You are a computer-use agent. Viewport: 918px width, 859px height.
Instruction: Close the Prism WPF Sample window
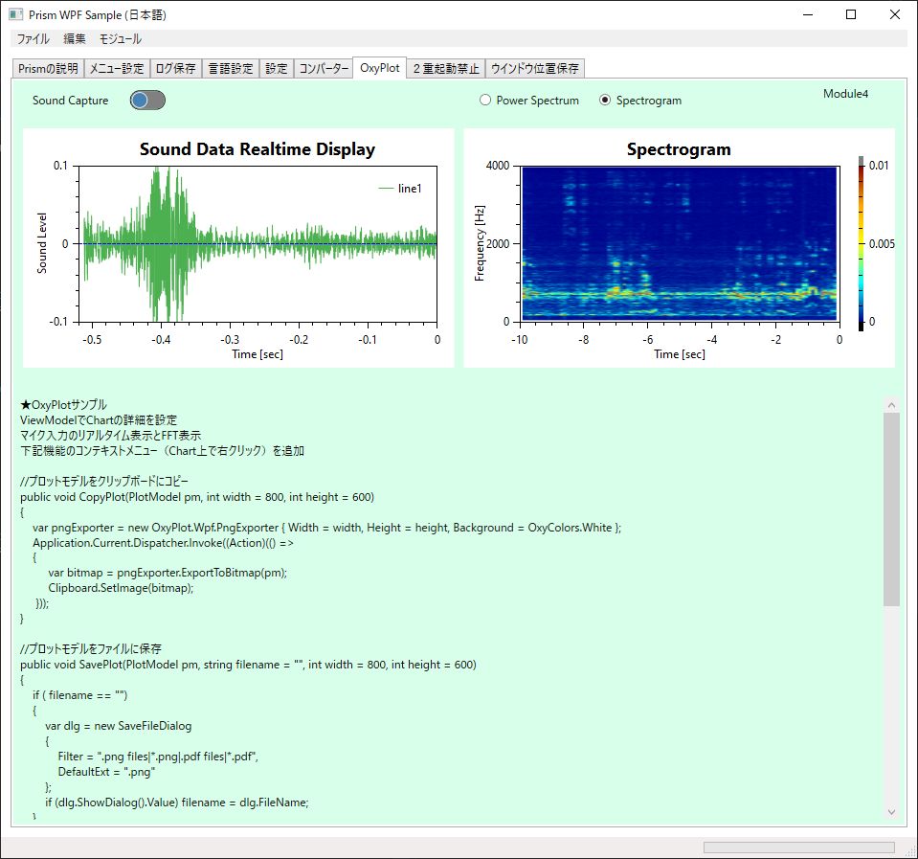click(x=895, y=14)
